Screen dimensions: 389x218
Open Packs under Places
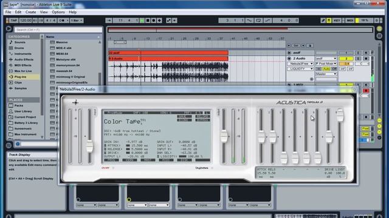click(x=19, y=105)
